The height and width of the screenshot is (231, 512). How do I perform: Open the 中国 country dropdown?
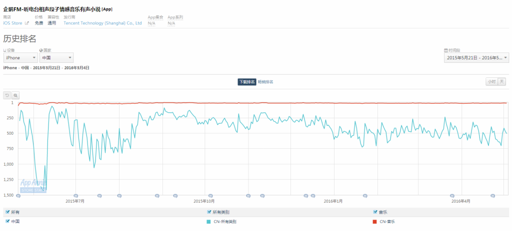click(56, 58)
